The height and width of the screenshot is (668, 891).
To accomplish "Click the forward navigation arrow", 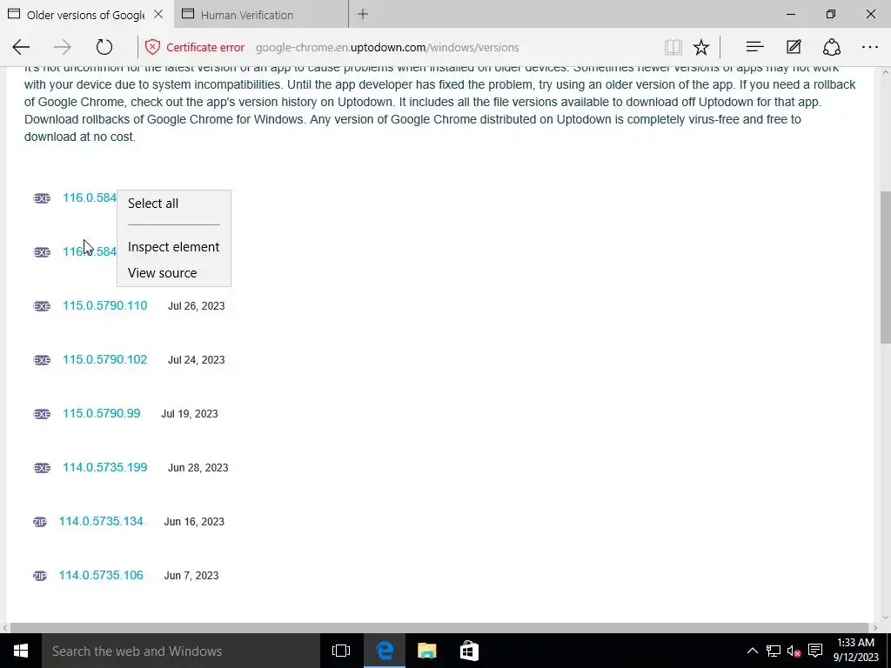I will point(63,47).
